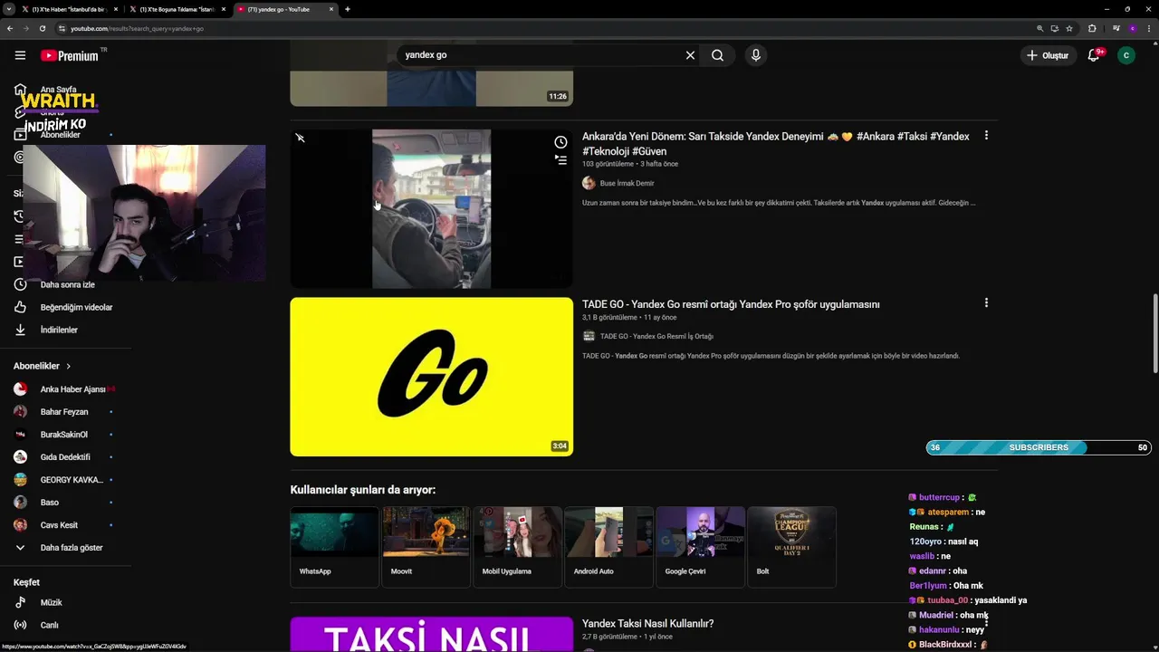Viewport: 1159px width, 652px height.
Task: Open Buse Irmak Demir channel avatar
Action: coord(589,183)
